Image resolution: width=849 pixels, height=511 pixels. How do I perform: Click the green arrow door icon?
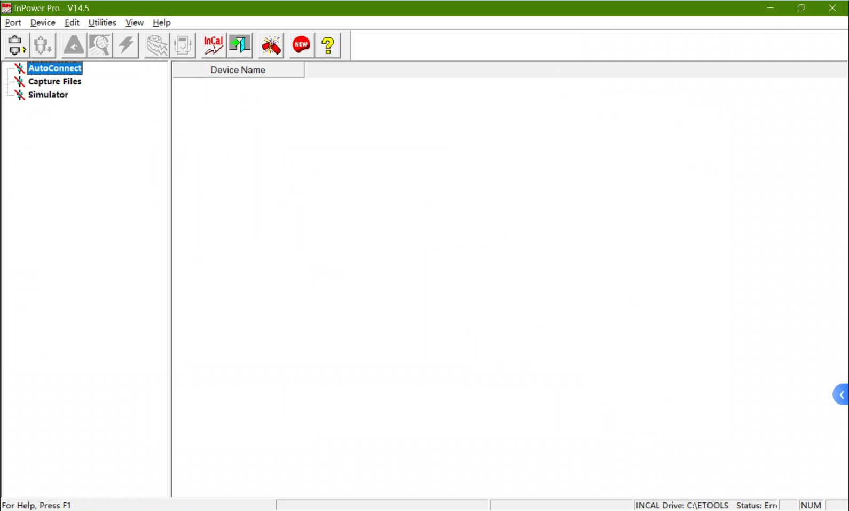coord(240,45)
